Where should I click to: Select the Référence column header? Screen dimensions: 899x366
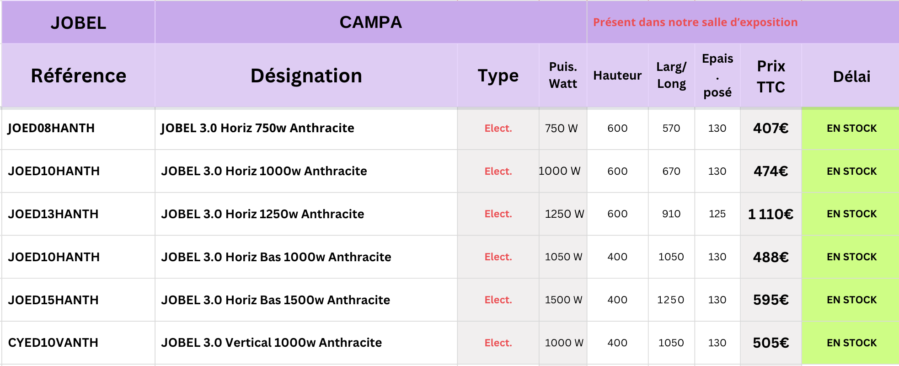pos(78,76)
